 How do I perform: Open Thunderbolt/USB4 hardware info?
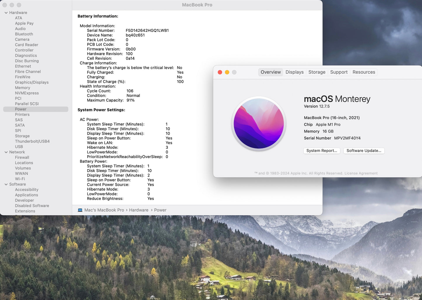coord(32,141)
